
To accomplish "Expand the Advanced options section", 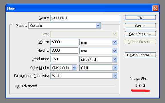I will point(26,86).
